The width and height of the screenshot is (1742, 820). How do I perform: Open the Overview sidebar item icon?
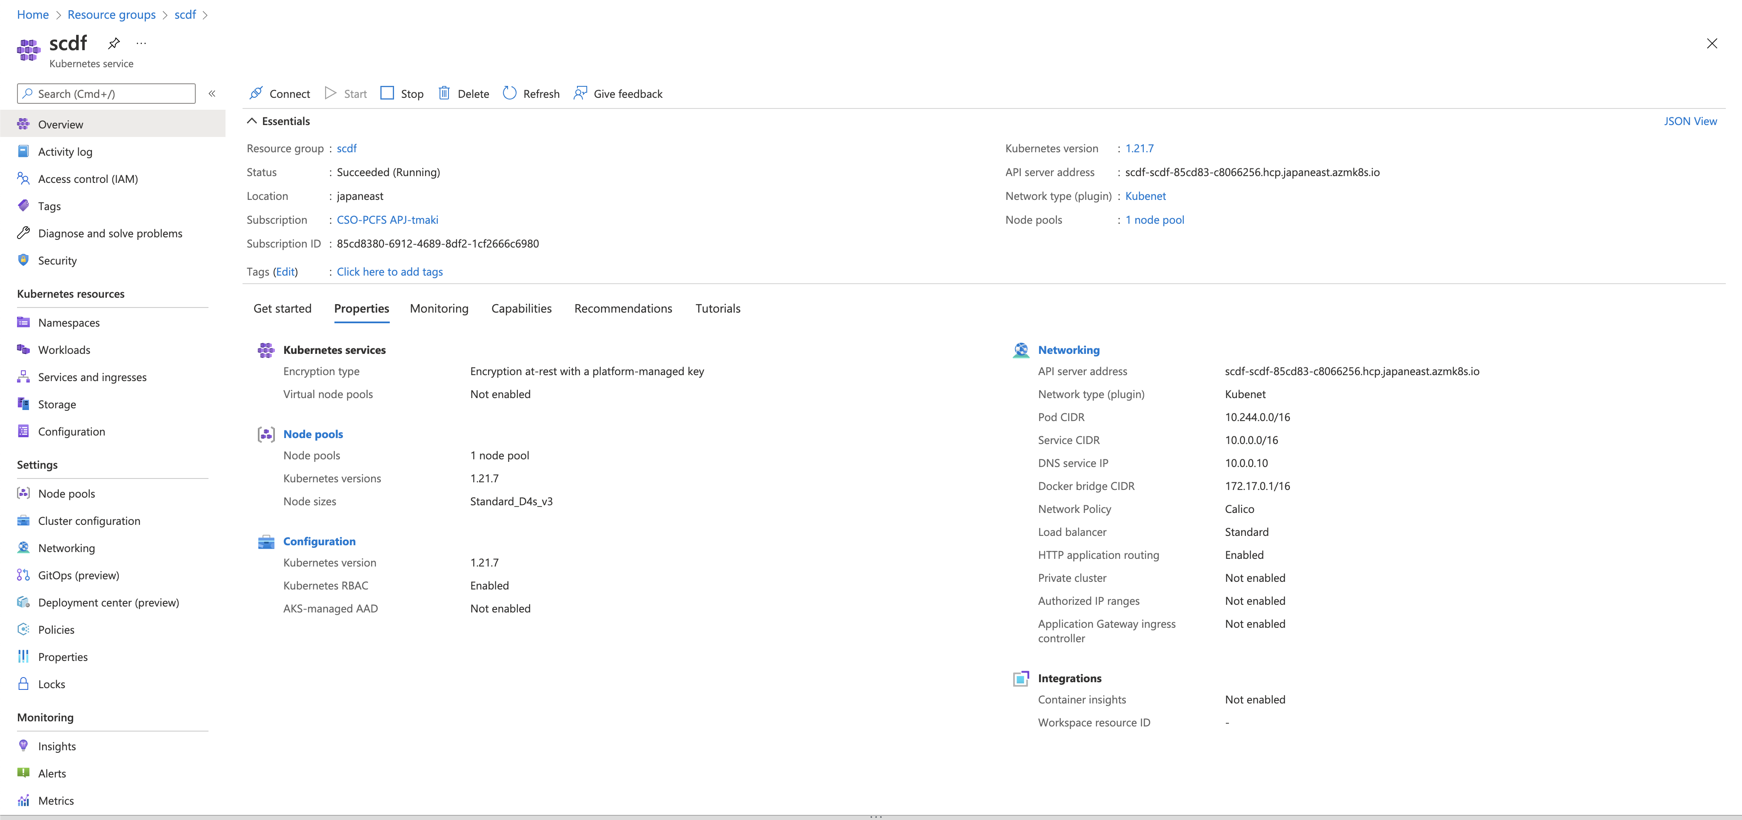[x=23, y=124]
